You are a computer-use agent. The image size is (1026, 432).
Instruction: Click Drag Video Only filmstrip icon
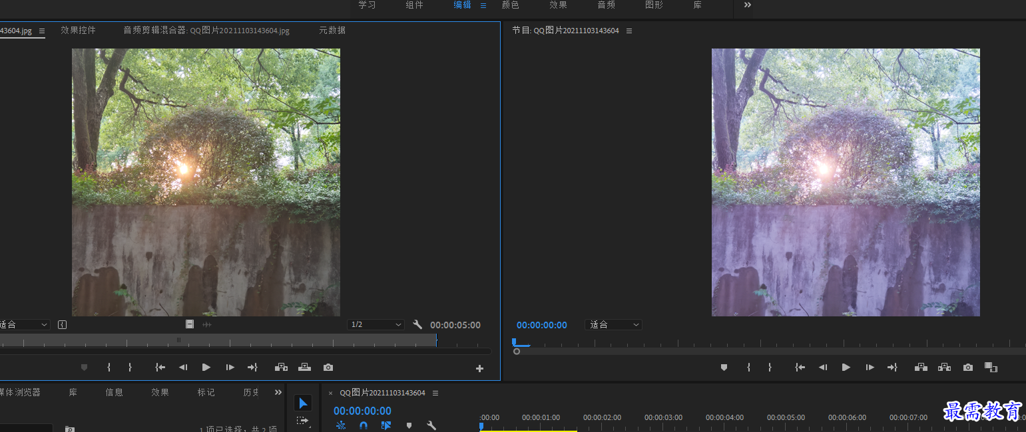190,324
